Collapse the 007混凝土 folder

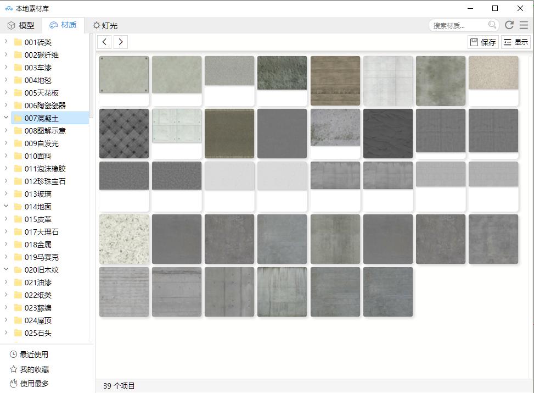click(5, 118)
